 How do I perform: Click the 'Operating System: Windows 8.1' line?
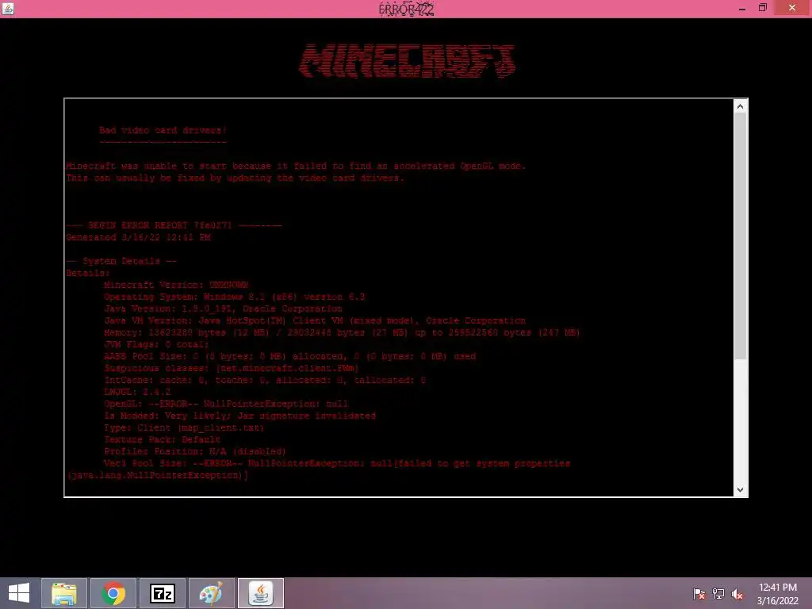coord(234,297)
